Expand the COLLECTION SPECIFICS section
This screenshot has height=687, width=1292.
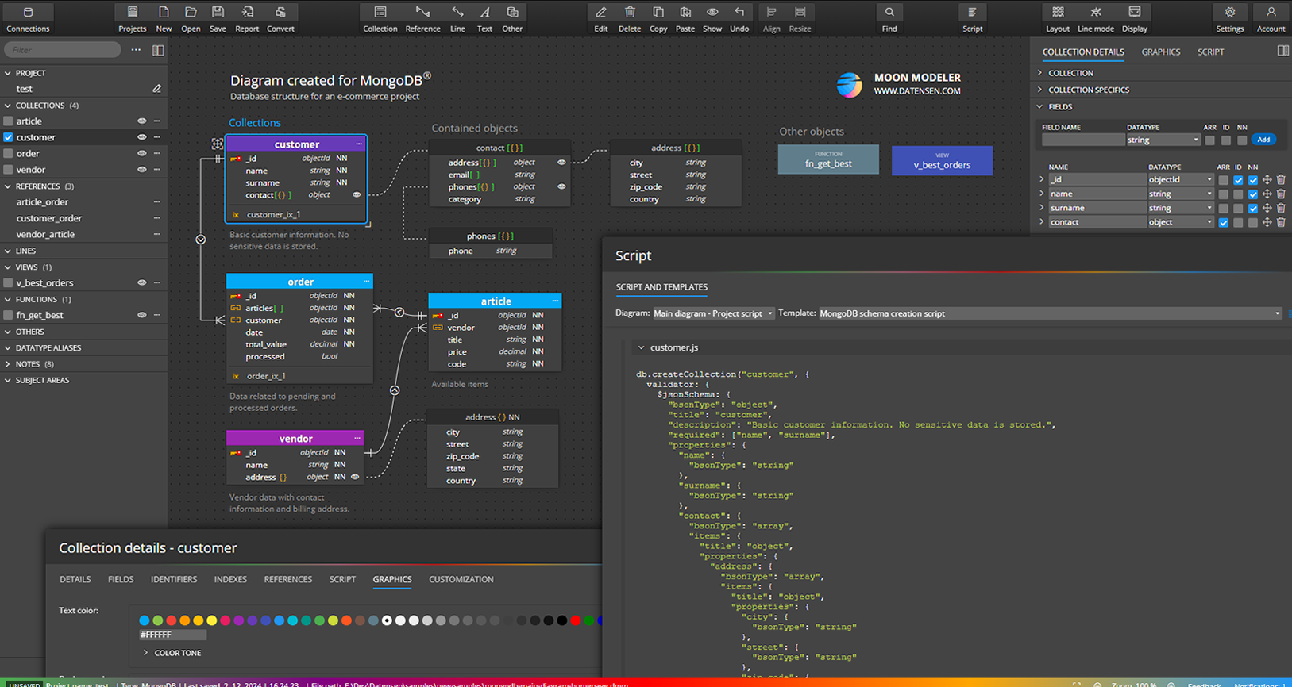(x=1088, y=90)
